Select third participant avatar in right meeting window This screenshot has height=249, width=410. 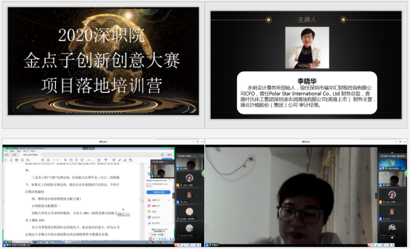[x=392, y=194]
